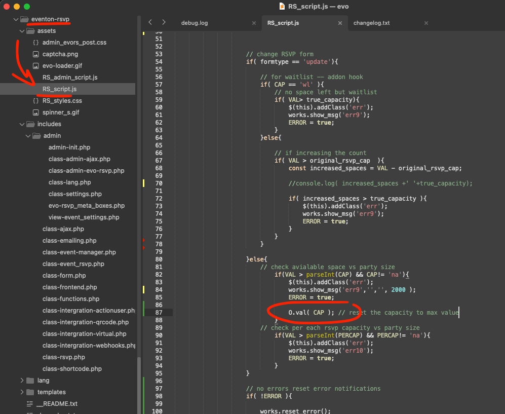Open class-ajax.php file
Image resolution: width=505 pixels, height=414 pixels.
pos(63,229)
